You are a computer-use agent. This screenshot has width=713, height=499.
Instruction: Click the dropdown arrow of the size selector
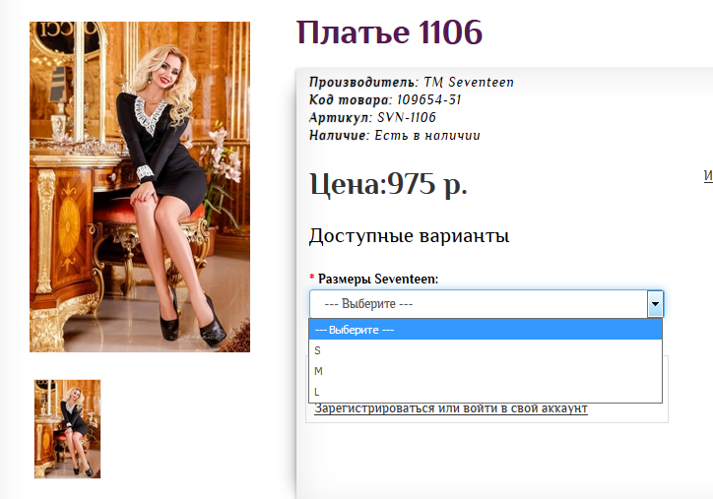click(655, 304)
